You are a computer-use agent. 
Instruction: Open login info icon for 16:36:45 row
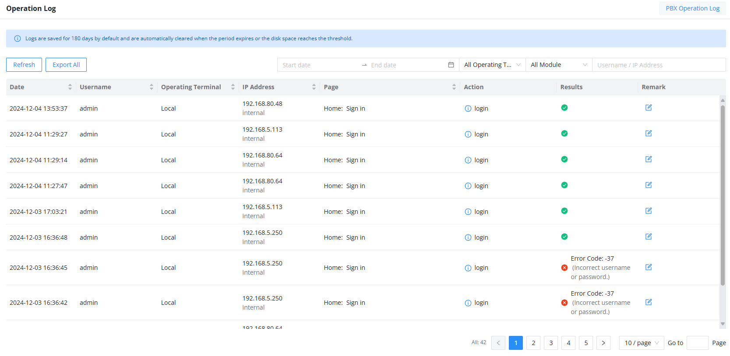[x=468, y=268]
